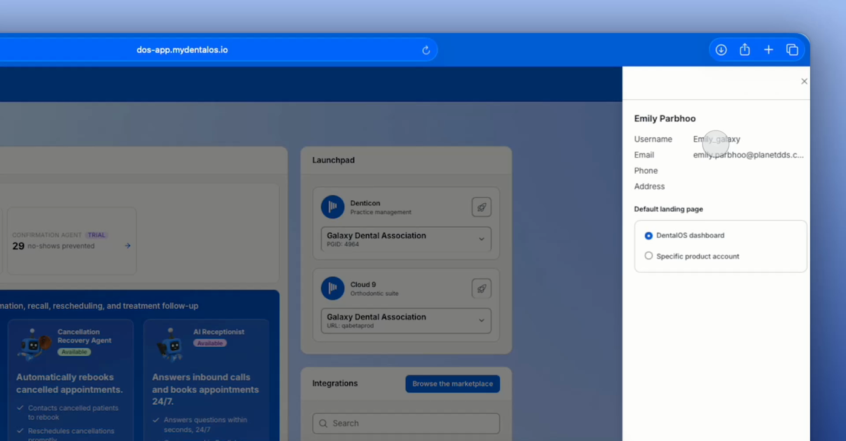Expand the Cloud 9 Galaxy Dental Association dropdown
Viewport: 846px width, 441px height.
pyautogui.click(x=406, y=321)
